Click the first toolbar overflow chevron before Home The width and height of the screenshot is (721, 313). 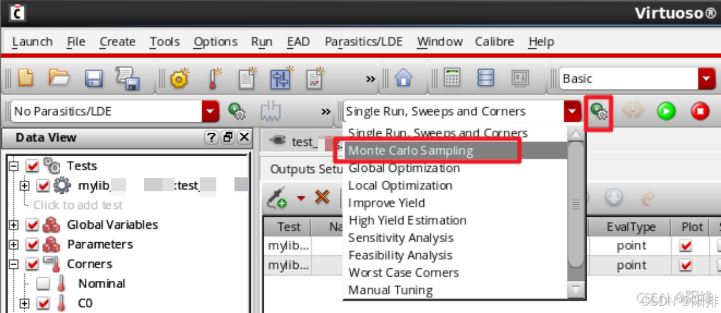[370, 79]
